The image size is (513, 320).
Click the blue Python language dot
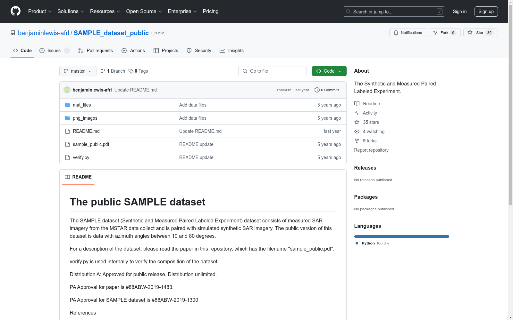[357, 243]
